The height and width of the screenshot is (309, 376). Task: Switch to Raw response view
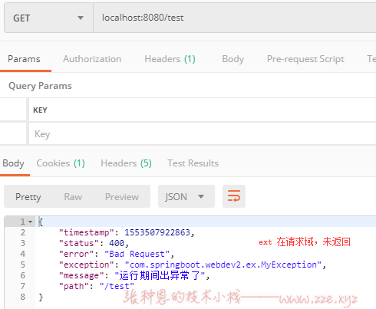point(73,196)
